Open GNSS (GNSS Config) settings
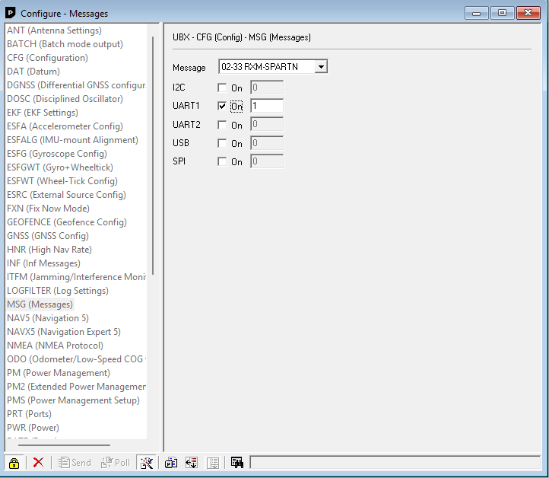 (48, 236)
